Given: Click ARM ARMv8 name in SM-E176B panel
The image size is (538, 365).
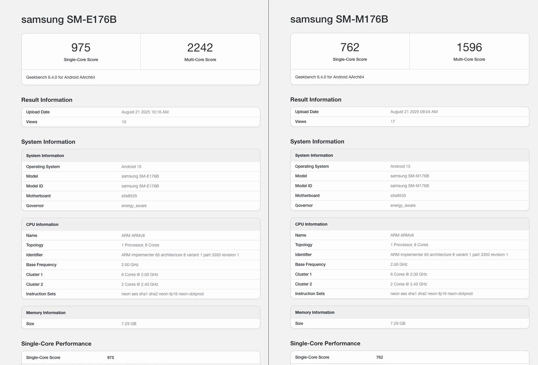Looking at the screenshot, I should pos(133,235).
